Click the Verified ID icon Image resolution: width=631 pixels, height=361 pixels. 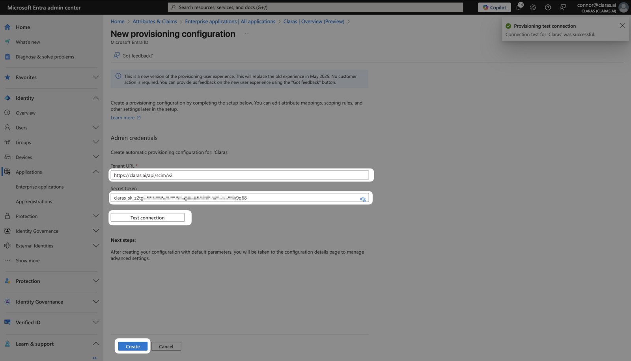7,322
